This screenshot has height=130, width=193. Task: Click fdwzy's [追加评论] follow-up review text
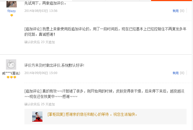click(x=105, y=31)
